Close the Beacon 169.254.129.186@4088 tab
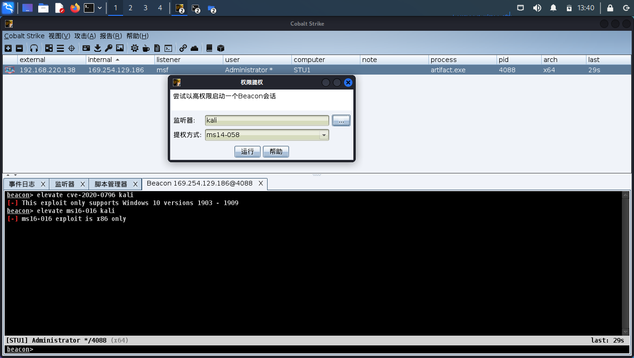 [261, 183]
